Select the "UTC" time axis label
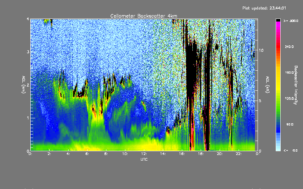 144,159
